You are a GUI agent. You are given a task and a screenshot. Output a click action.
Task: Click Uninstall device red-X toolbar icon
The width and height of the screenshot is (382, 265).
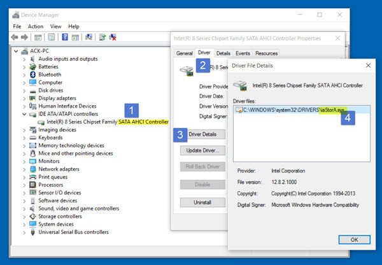[x=113, y=37]
